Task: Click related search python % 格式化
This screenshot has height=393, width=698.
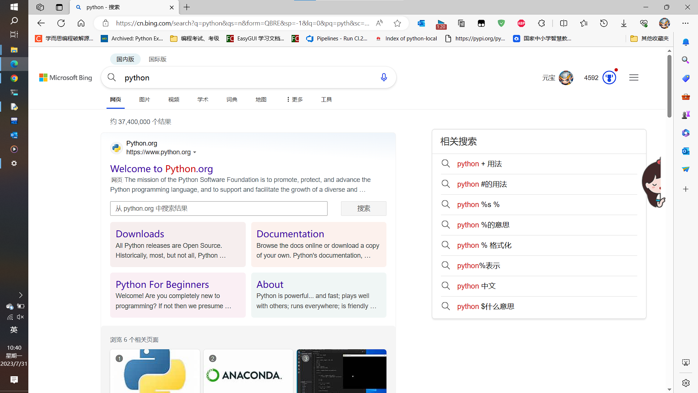Action: [x=484, y=245]
